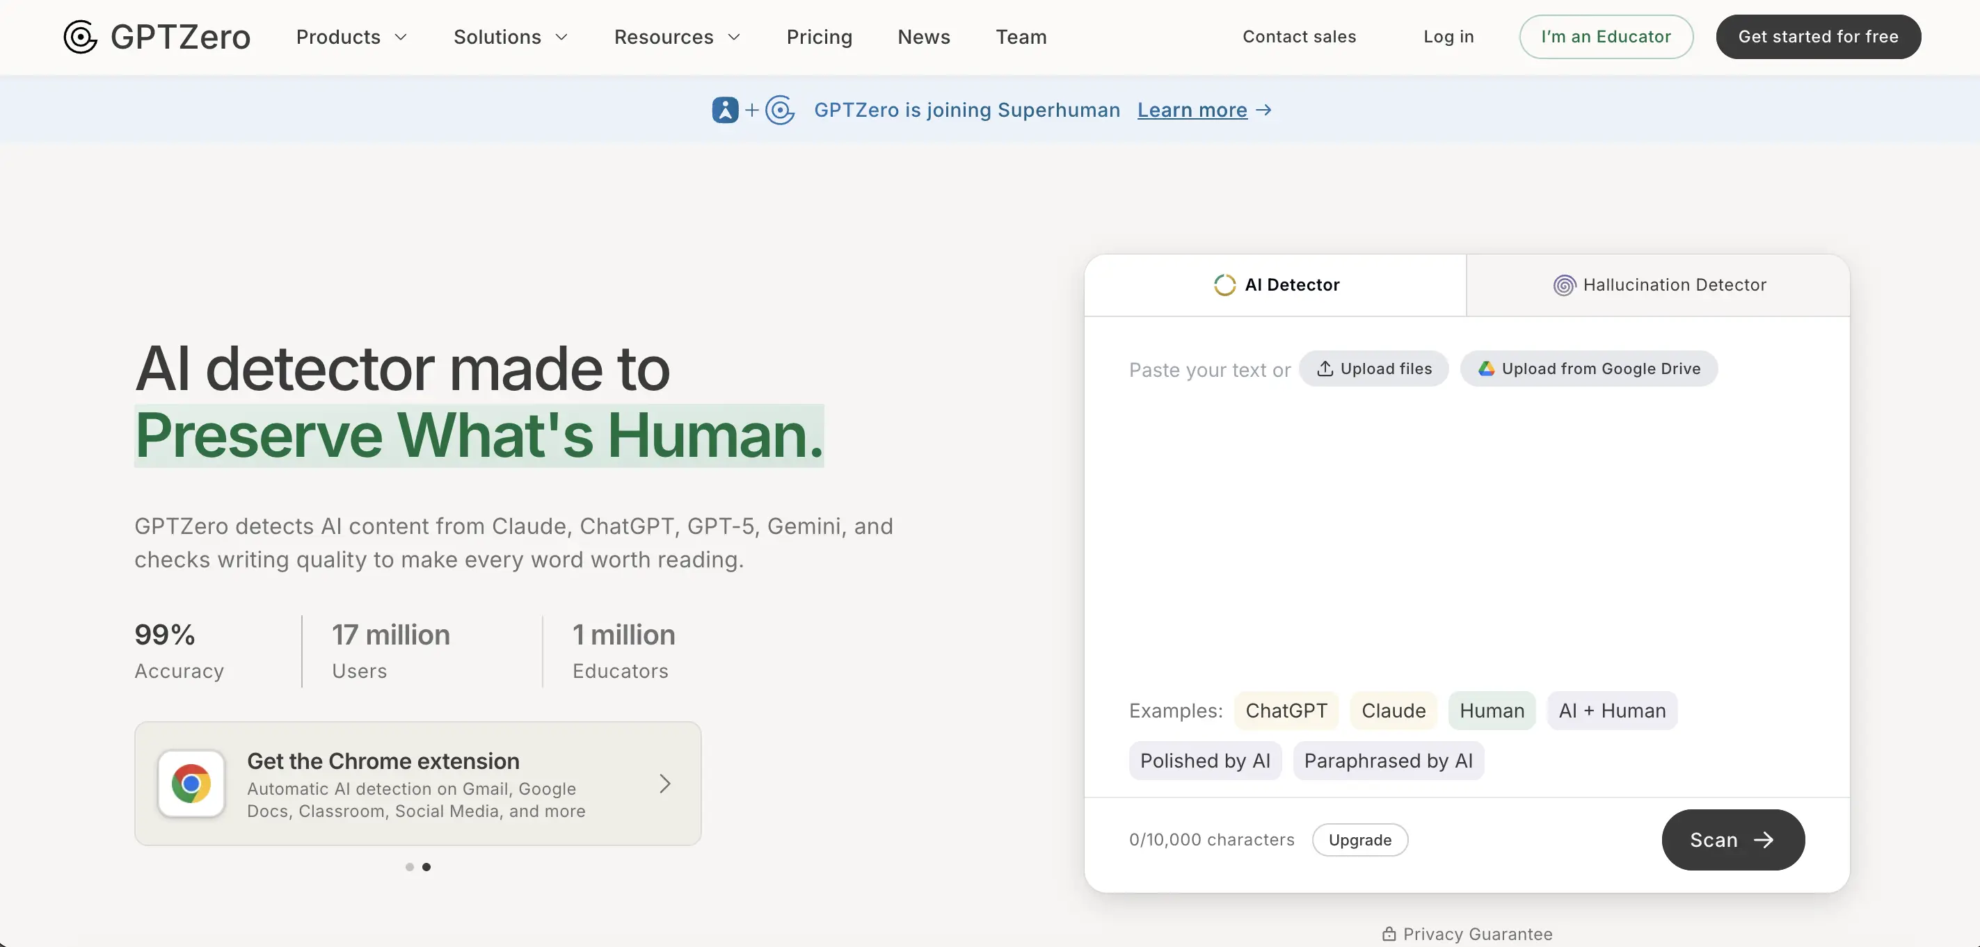Load the Human example text

tap(1492, 711)
